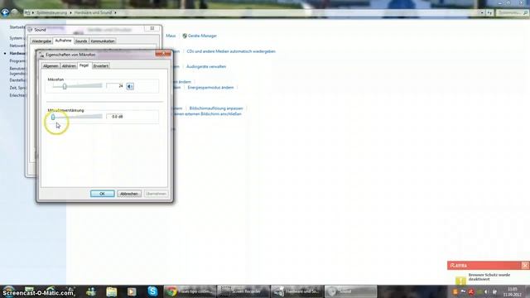
Task: Open the volume tray icon
Action: click(486, 291)
